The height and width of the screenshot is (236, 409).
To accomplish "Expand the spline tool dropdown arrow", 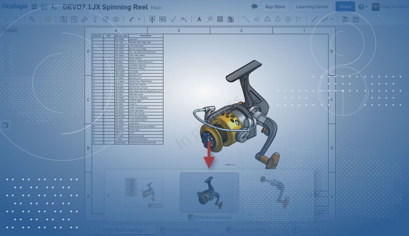I will 332,19.
